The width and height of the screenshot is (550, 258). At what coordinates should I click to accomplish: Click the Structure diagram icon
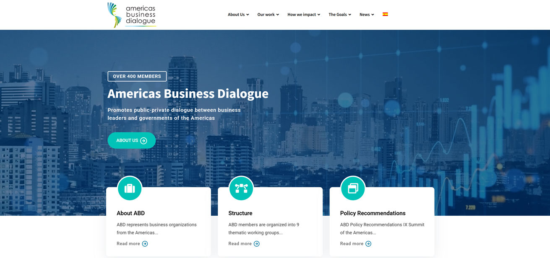pyautogui.click(x=241, y=188)
